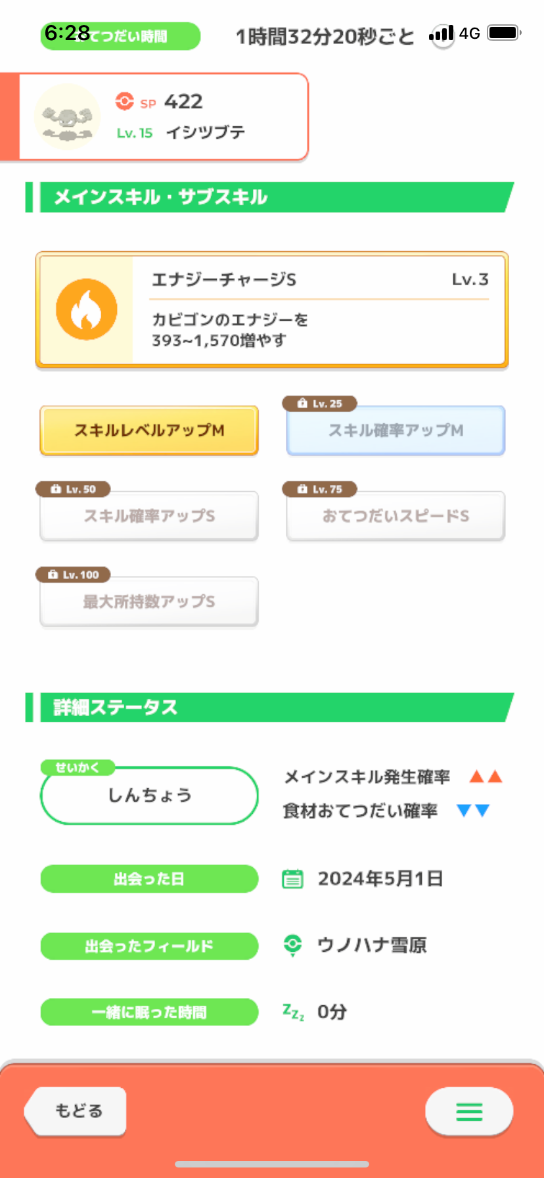Tap locked スキル確率アップS sub skill

point(149,516)
